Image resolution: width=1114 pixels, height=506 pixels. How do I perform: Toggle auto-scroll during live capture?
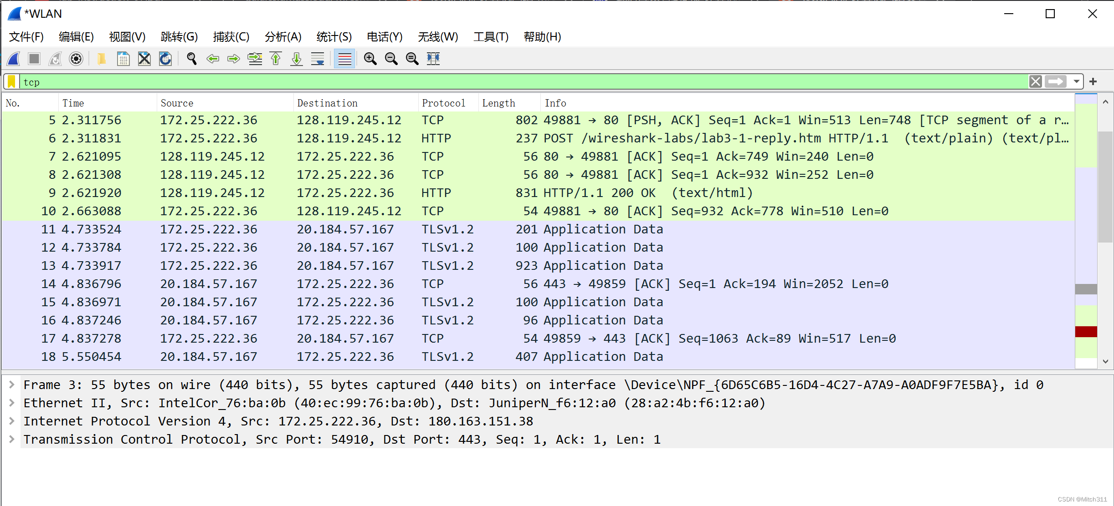coord(318,59)
